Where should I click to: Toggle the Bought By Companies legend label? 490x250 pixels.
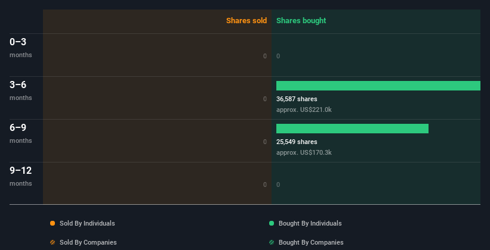click(311, 242)
